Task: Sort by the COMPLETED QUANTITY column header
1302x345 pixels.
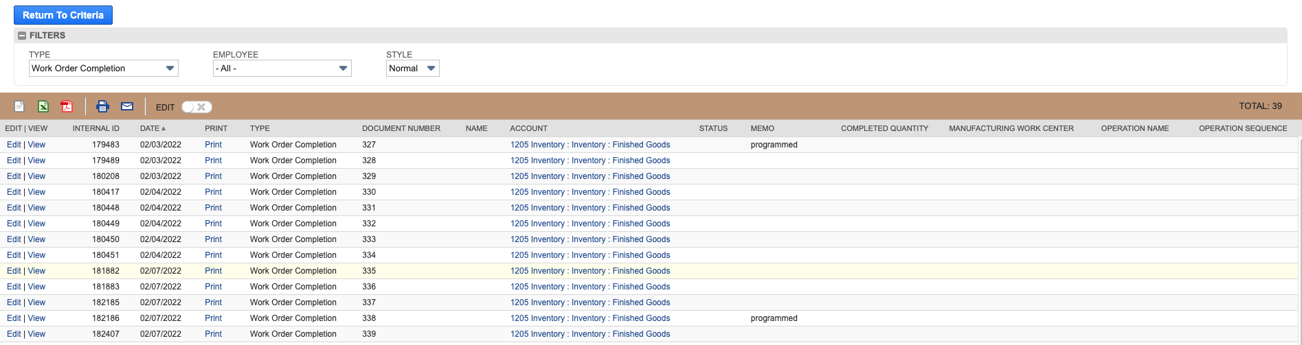Action: pyautogui.click(x=885, y=128)
